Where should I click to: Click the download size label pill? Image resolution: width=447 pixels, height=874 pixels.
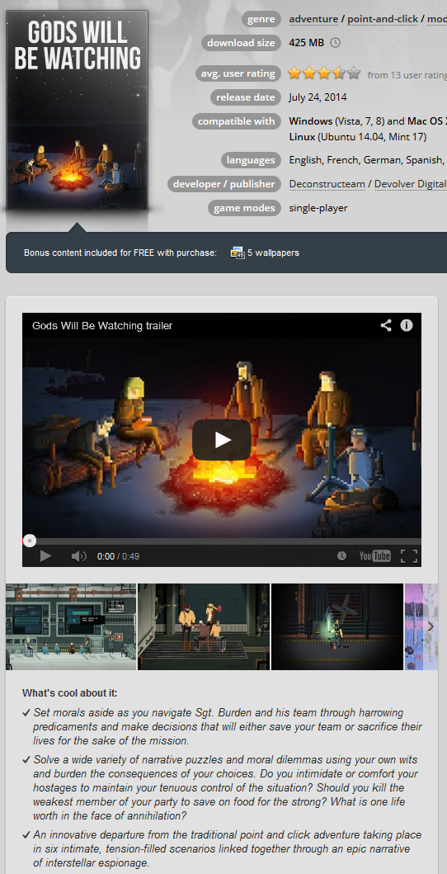(241, 43)
